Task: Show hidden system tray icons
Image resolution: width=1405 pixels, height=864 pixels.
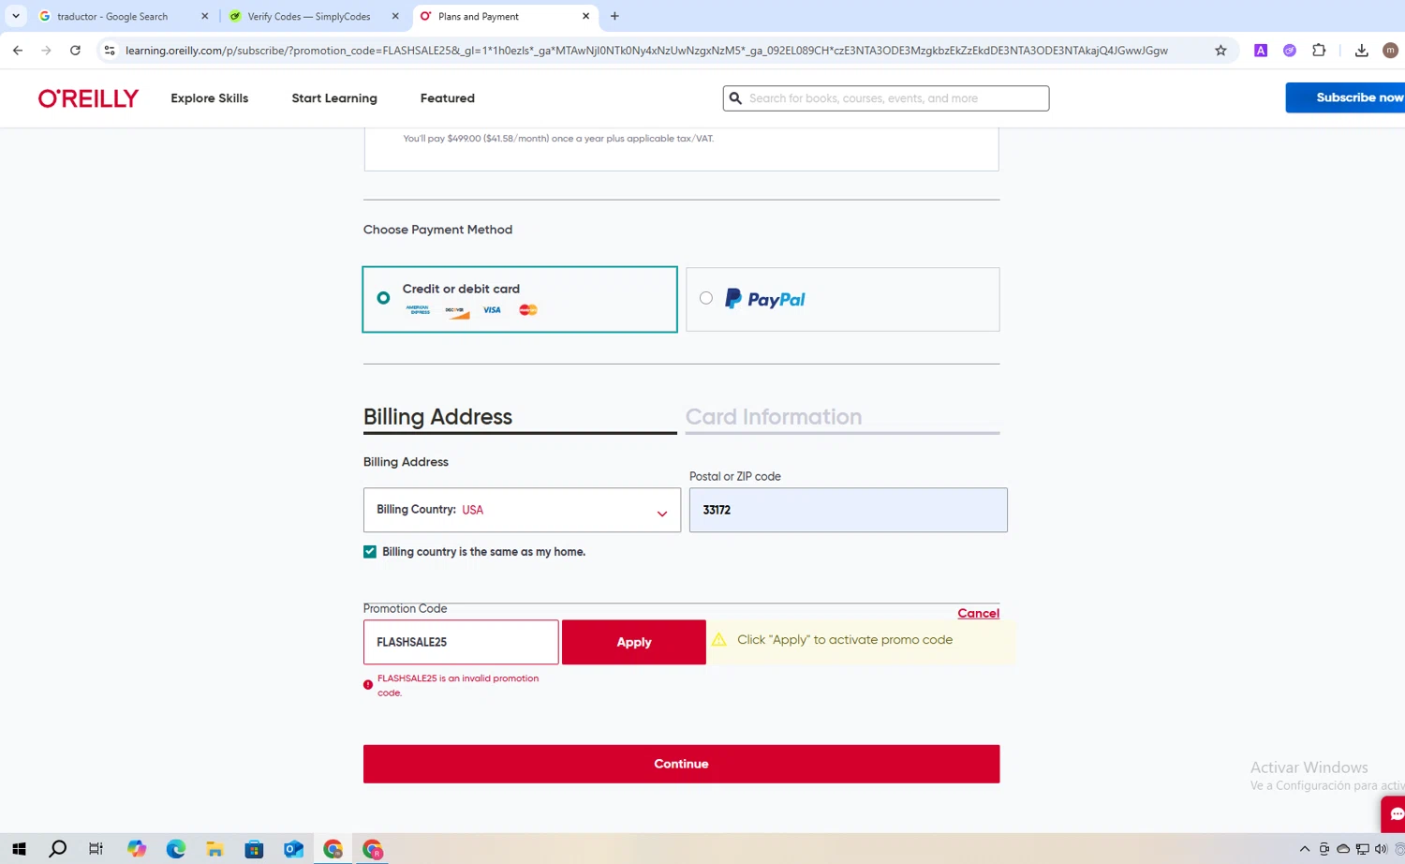Action: tap(1304, 849)
